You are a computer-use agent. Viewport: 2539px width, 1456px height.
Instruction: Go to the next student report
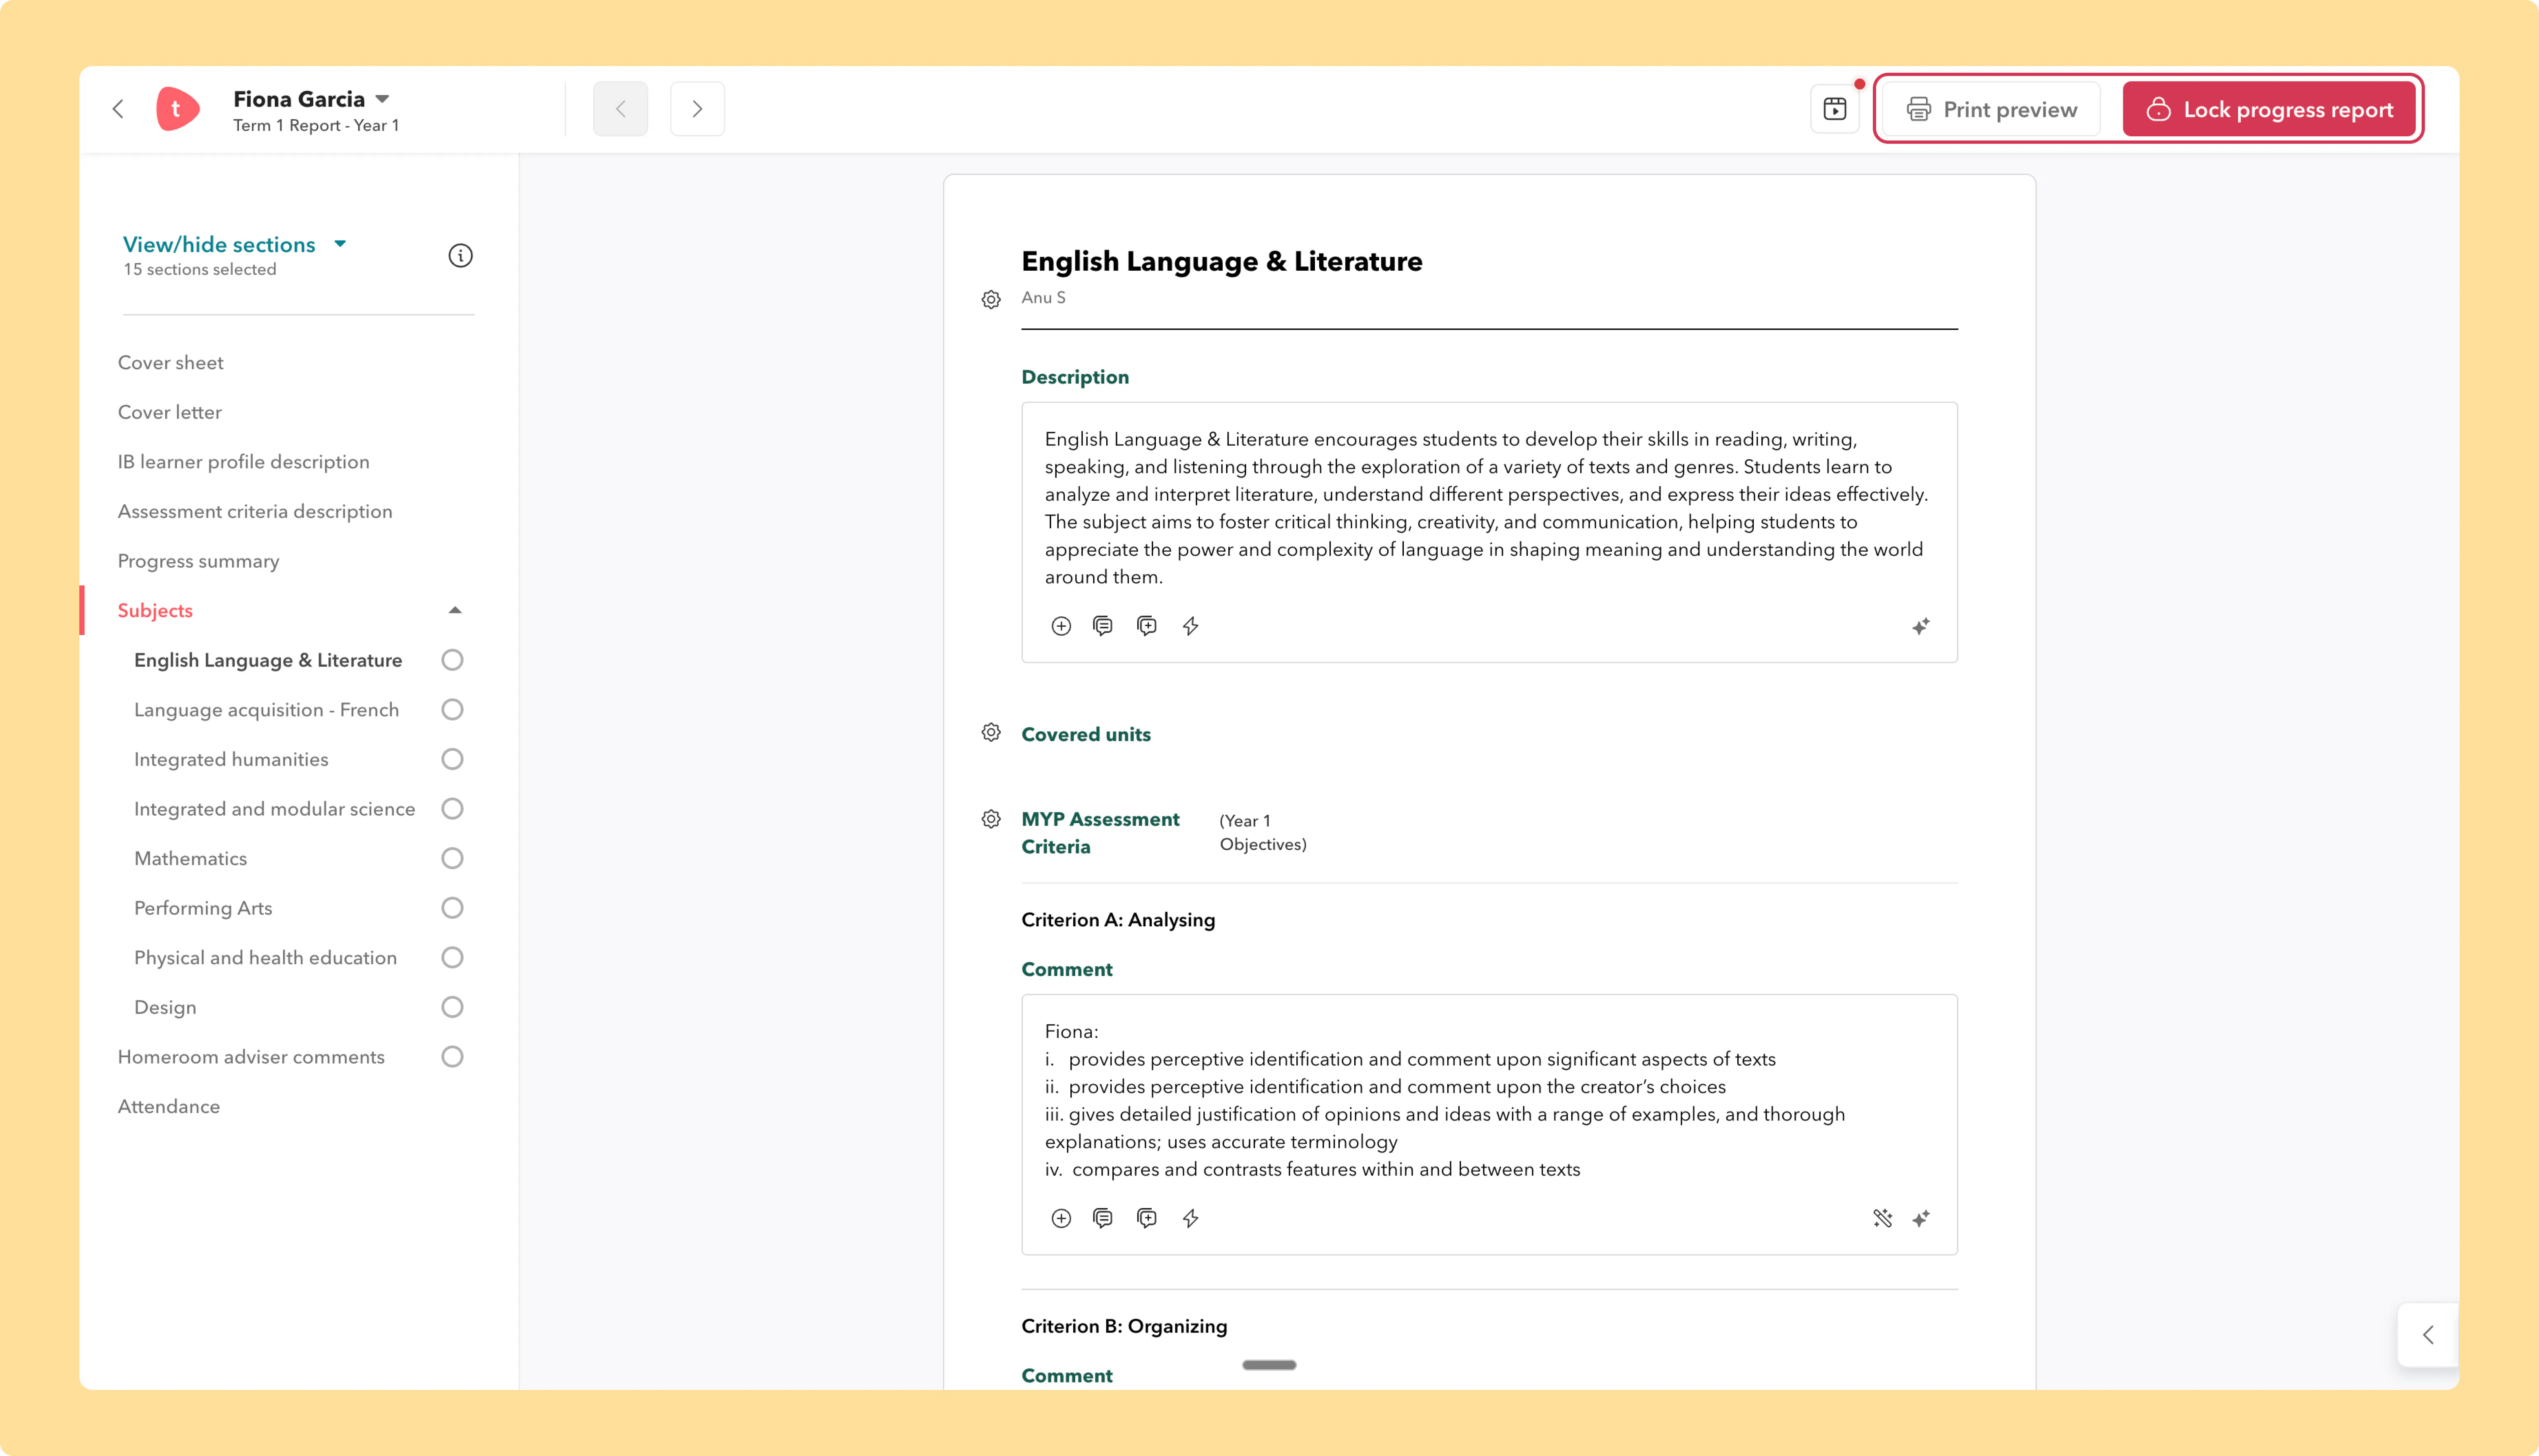click(x=697, y=109)
